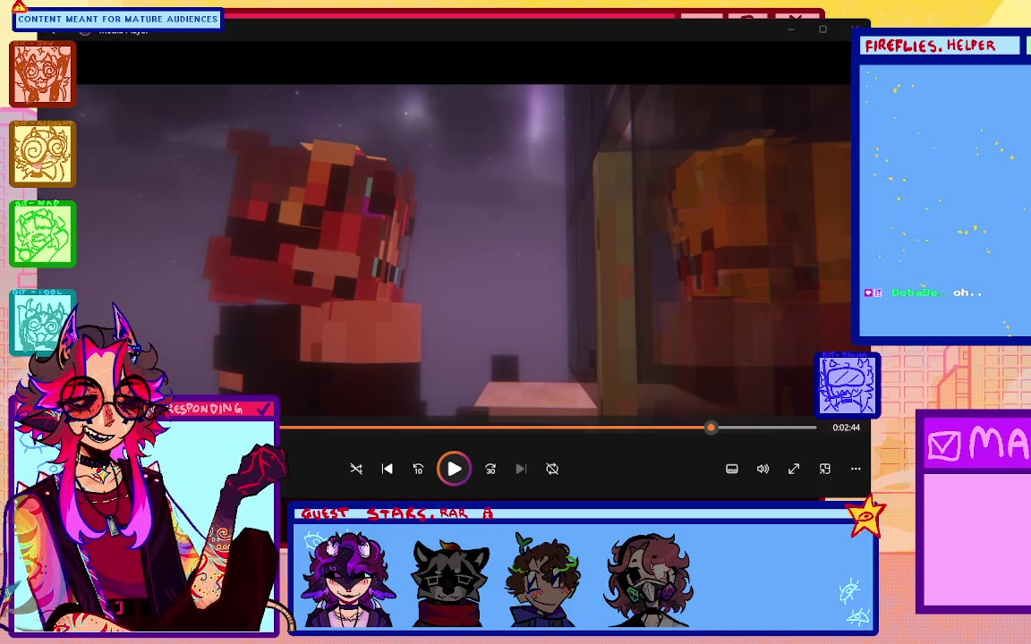Toggle shuffle in the media player
This screenshot has width=1031, height=644.
(x=356, y=469)
